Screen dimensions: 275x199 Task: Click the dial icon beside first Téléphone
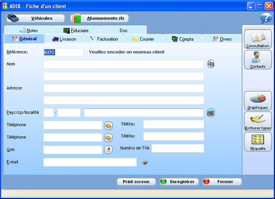[x=108, y=125]
